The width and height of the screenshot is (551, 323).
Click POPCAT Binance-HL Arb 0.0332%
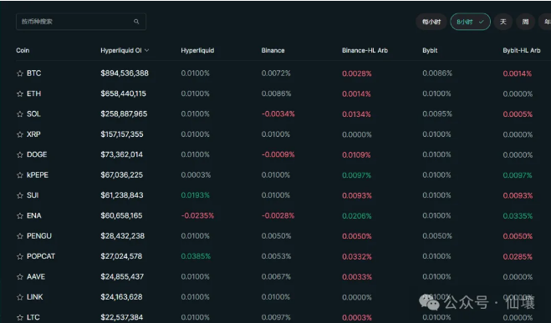coord(357,257)
